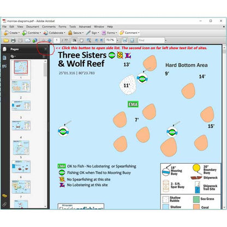The height and width of the screenshot is (227, 227).
Task: Click the Print icon in toolbar
Action: point(13,40)
